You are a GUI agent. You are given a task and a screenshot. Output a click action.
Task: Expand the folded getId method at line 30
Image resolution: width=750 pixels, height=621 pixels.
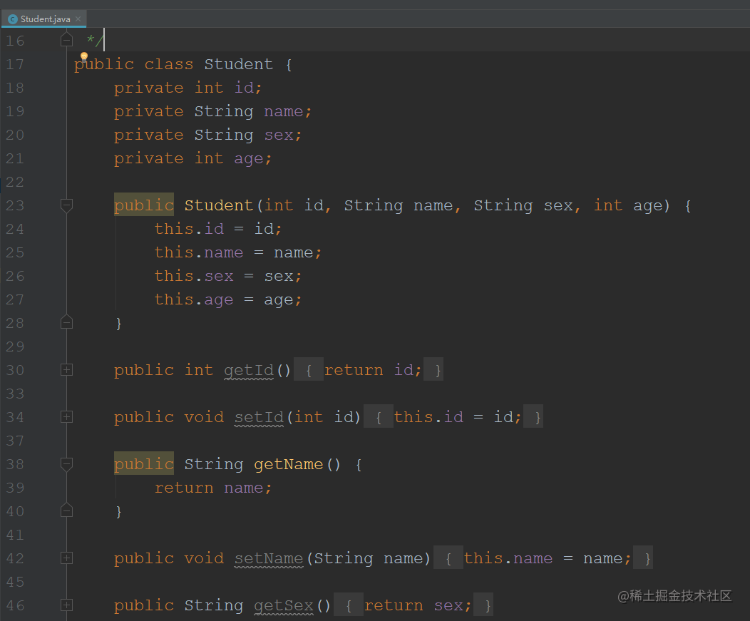tap(66, 370)
